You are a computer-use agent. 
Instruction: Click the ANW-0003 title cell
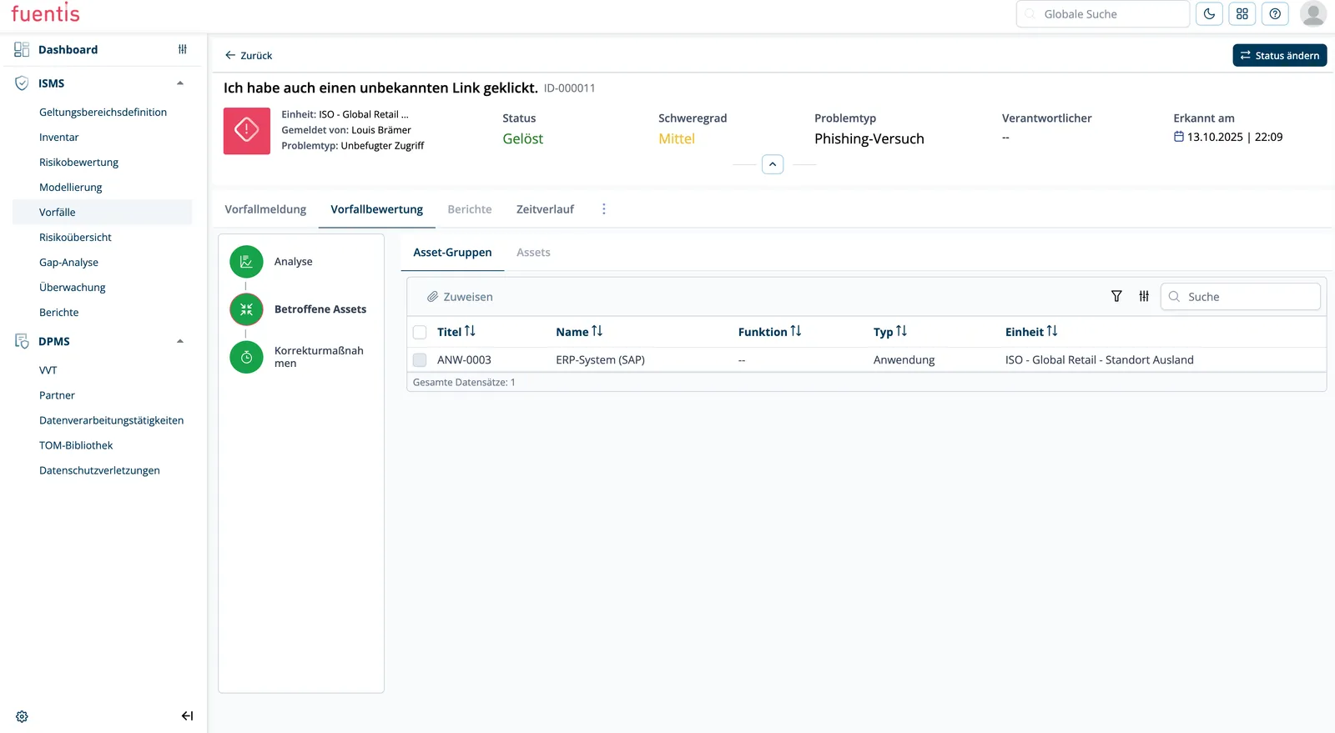click(464, 360)
